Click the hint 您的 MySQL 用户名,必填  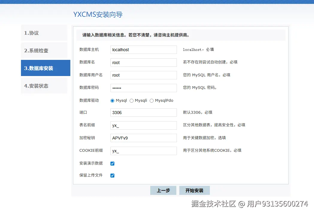(x=207, y=75)
